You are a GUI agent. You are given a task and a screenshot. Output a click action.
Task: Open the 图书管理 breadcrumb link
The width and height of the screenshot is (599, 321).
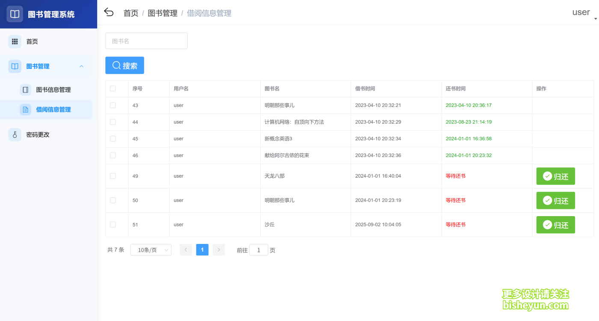163,13
